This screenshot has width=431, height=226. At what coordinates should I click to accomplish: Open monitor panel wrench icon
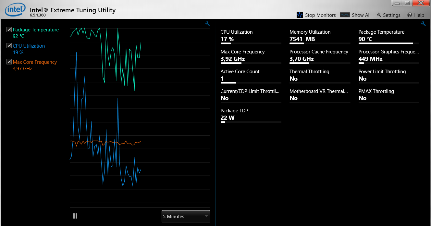[x=423, y=24]
